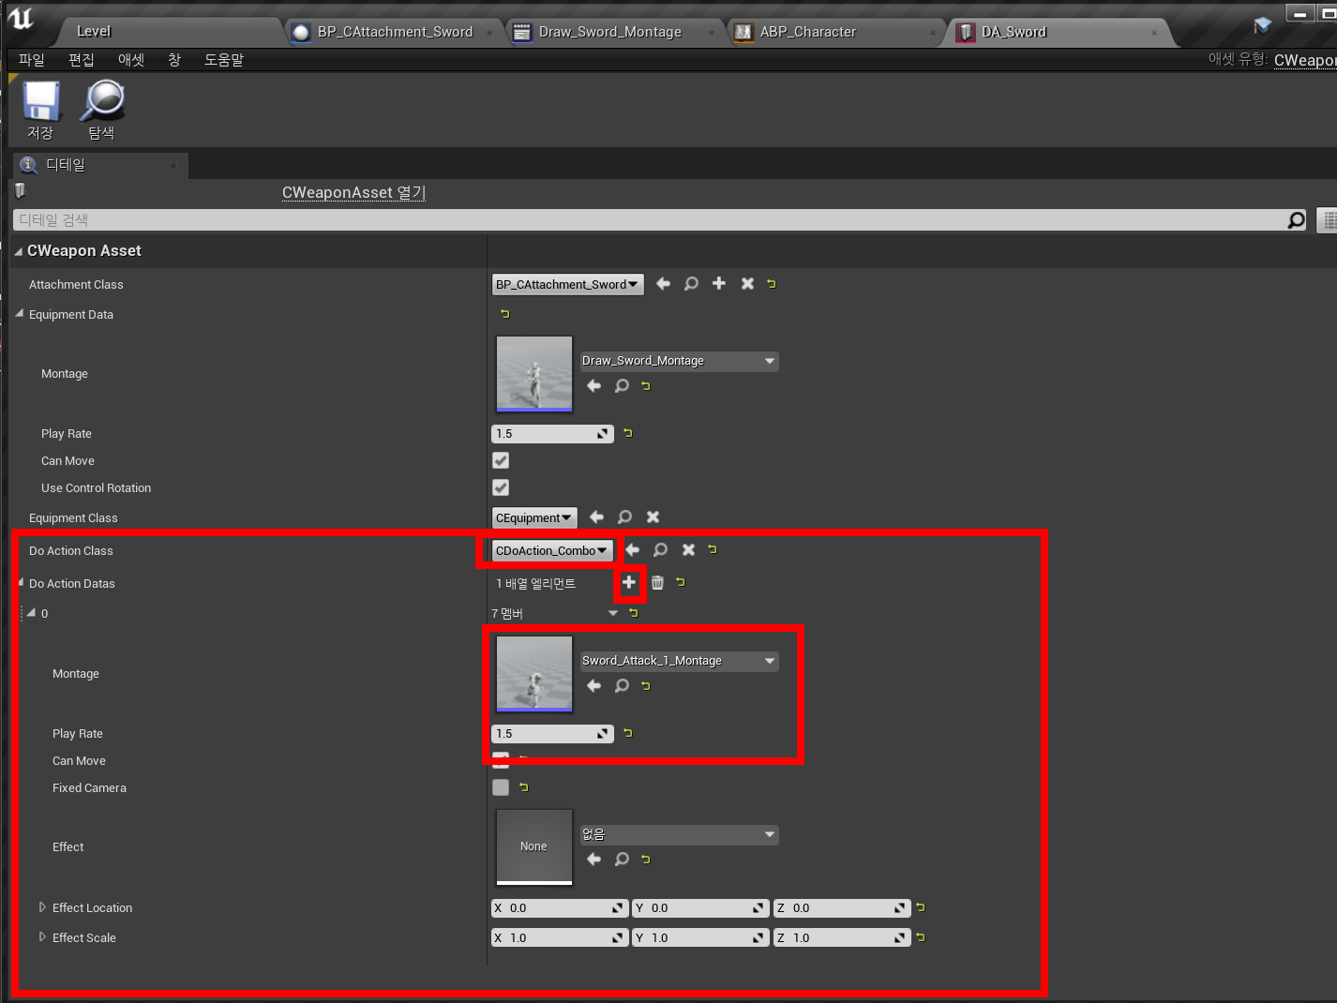Toggle Fixed Camera checkbox
The image size is (1337, 1003).
[x=501, y=787]
